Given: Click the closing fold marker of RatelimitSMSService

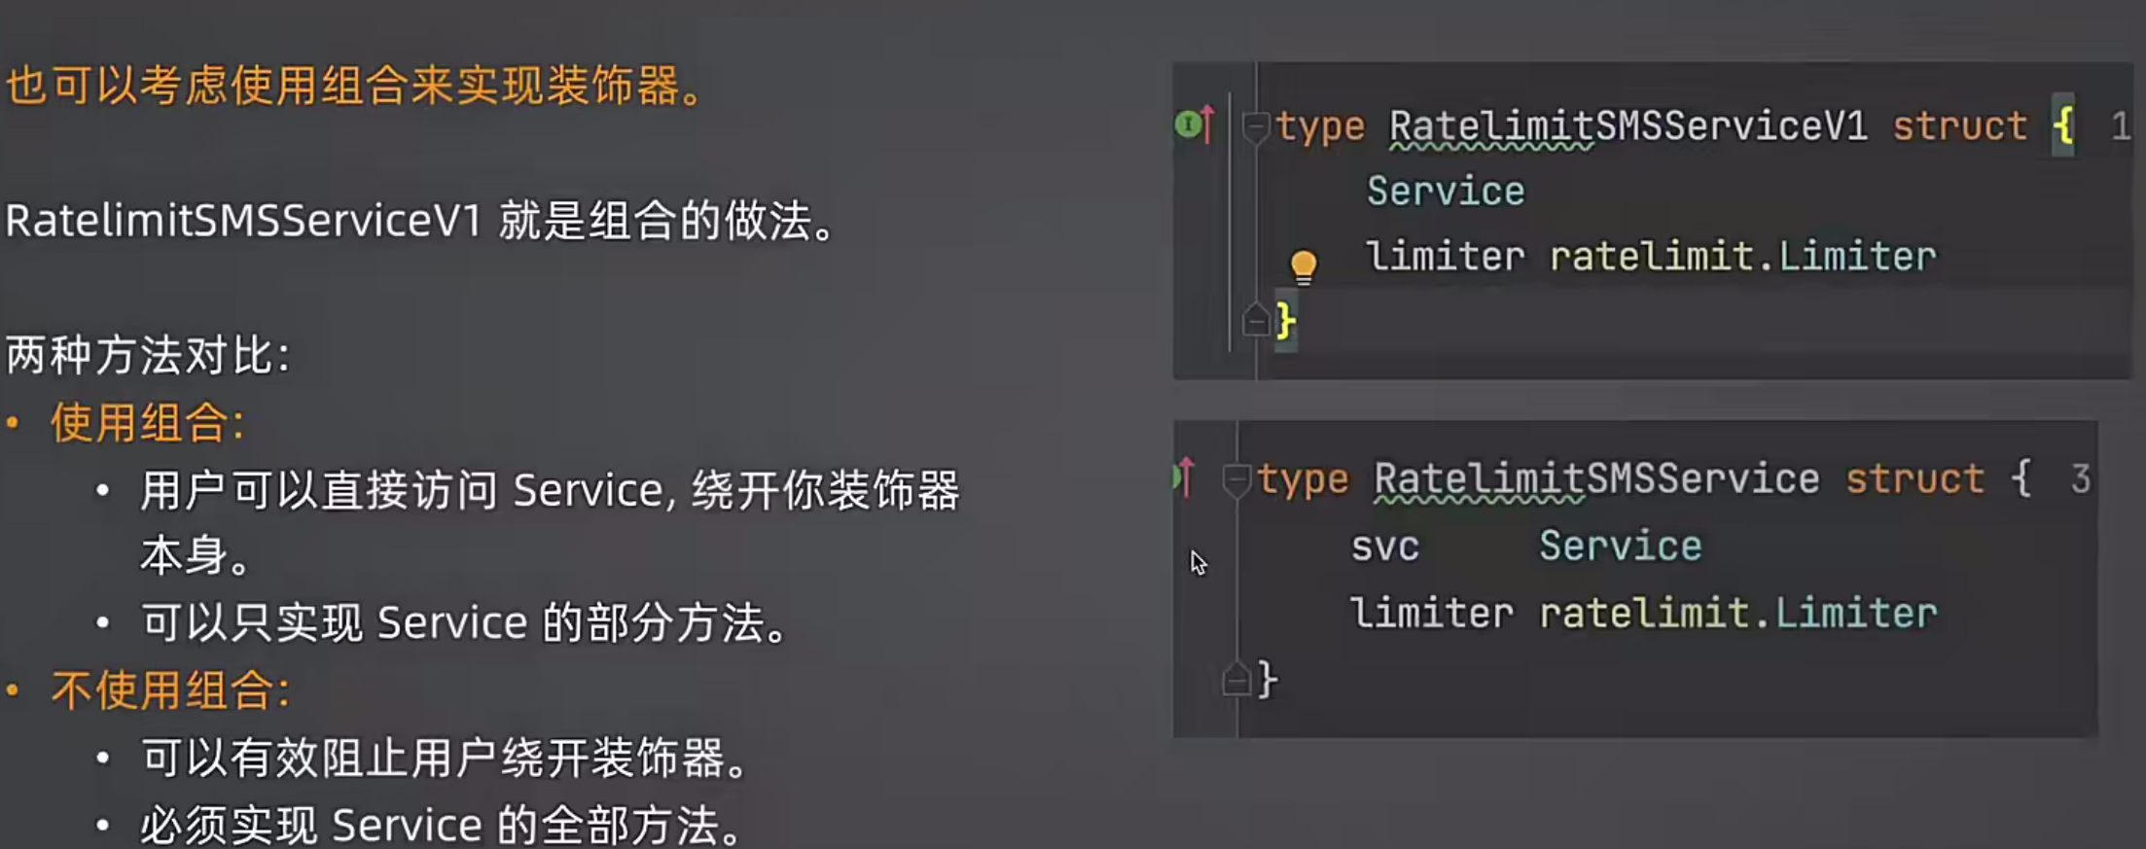Looking at the screenshot, I should (x=1235, y=678).
